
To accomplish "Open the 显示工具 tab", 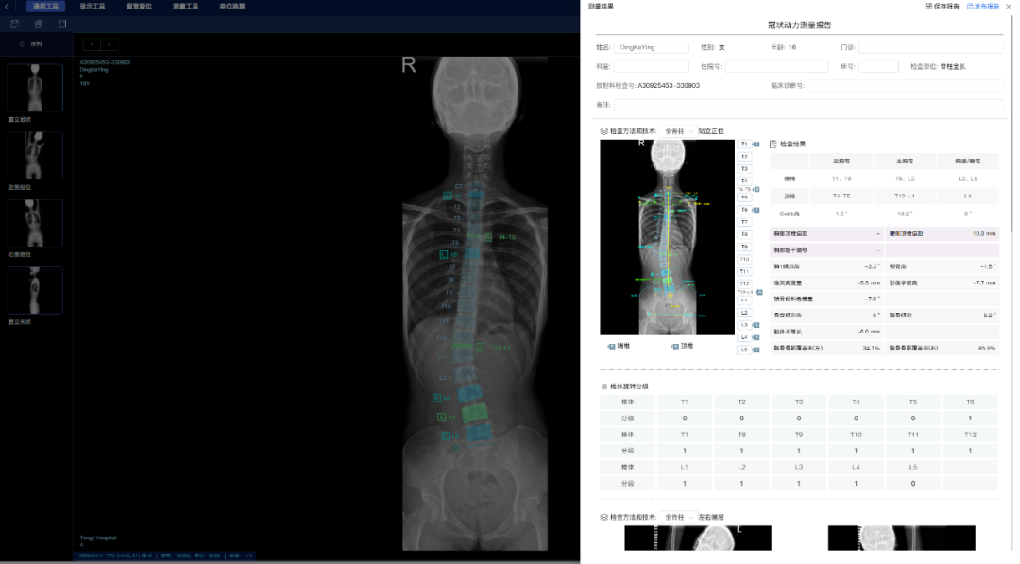I will coord(93,7).
